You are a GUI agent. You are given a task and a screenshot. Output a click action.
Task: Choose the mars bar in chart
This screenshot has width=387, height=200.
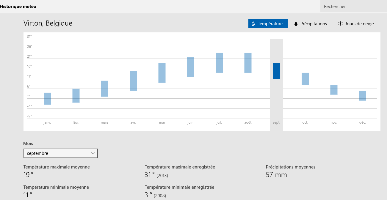point(105,89)
